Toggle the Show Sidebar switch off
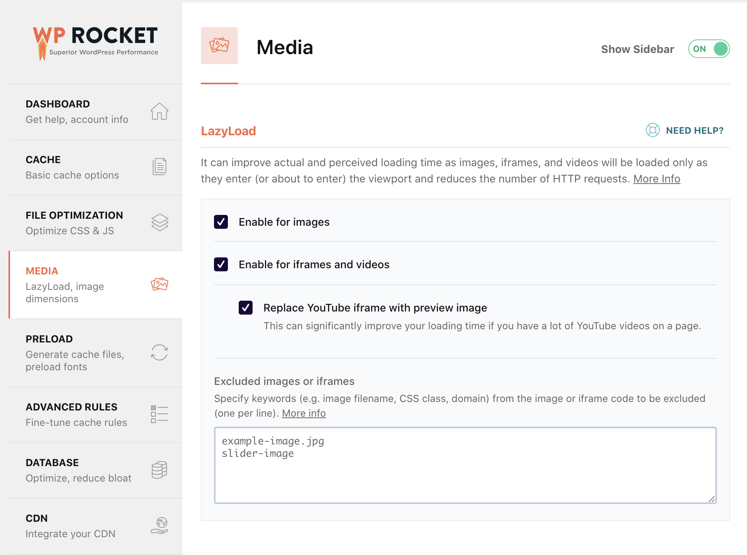Screen dimensions: 747x555 pos(709,49)
